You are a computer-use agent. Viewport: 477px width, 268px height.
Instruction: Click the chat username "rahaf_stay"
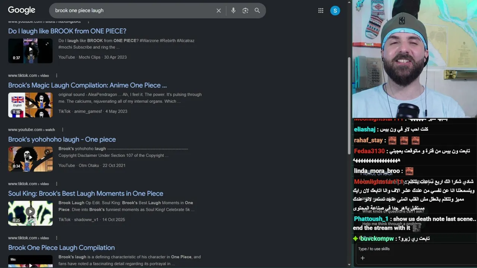tap(368, 140)
